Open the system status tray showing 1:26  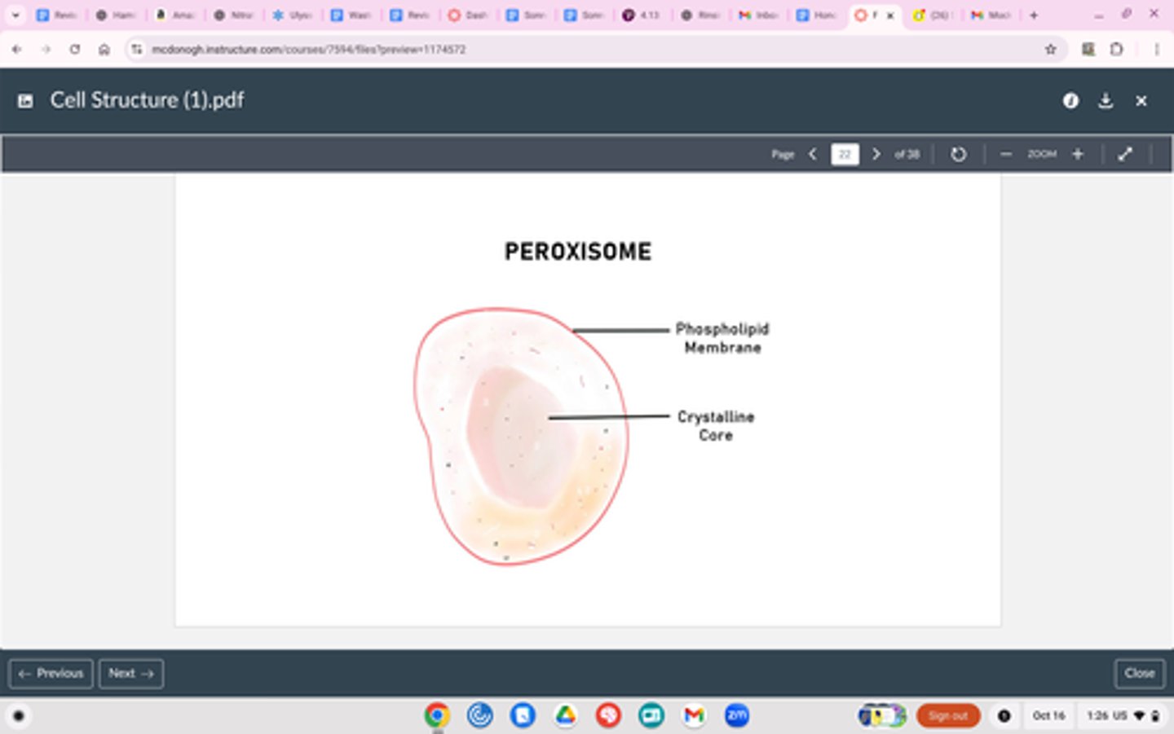coord(1123,716)
